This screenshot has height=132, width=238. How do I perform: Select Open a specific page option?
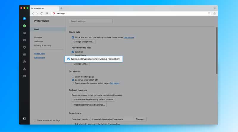coord(73,83)
